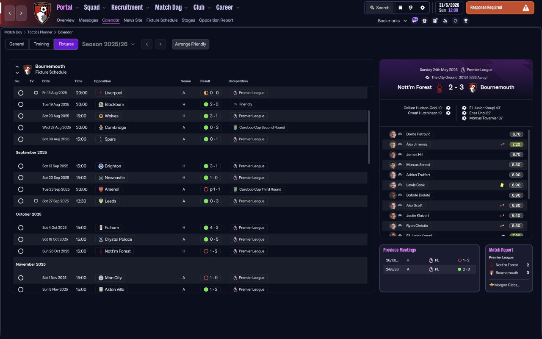Select the Man City fixture radio button
Image resolution: width=542 pixels, height=339 pixels.
click(21, 278)
